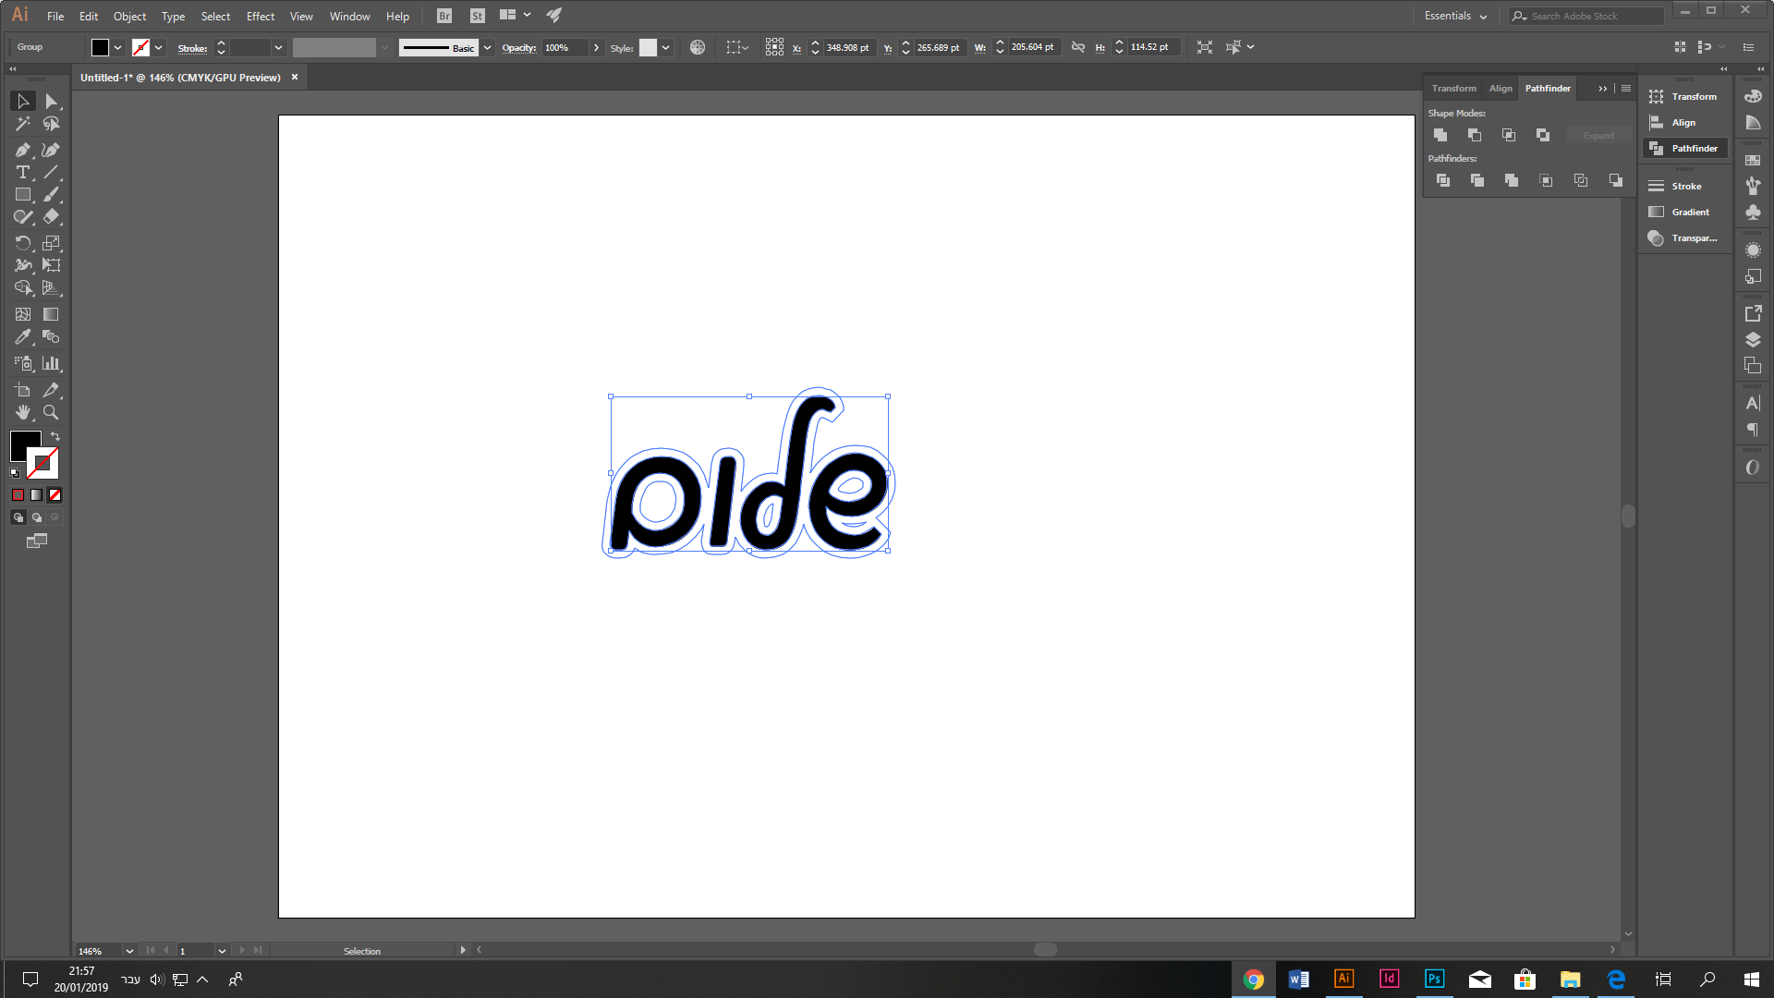This screenshot has width=1774, height=998.
Task: Select the Eraser tool
Action: click(x=51, y=217)
